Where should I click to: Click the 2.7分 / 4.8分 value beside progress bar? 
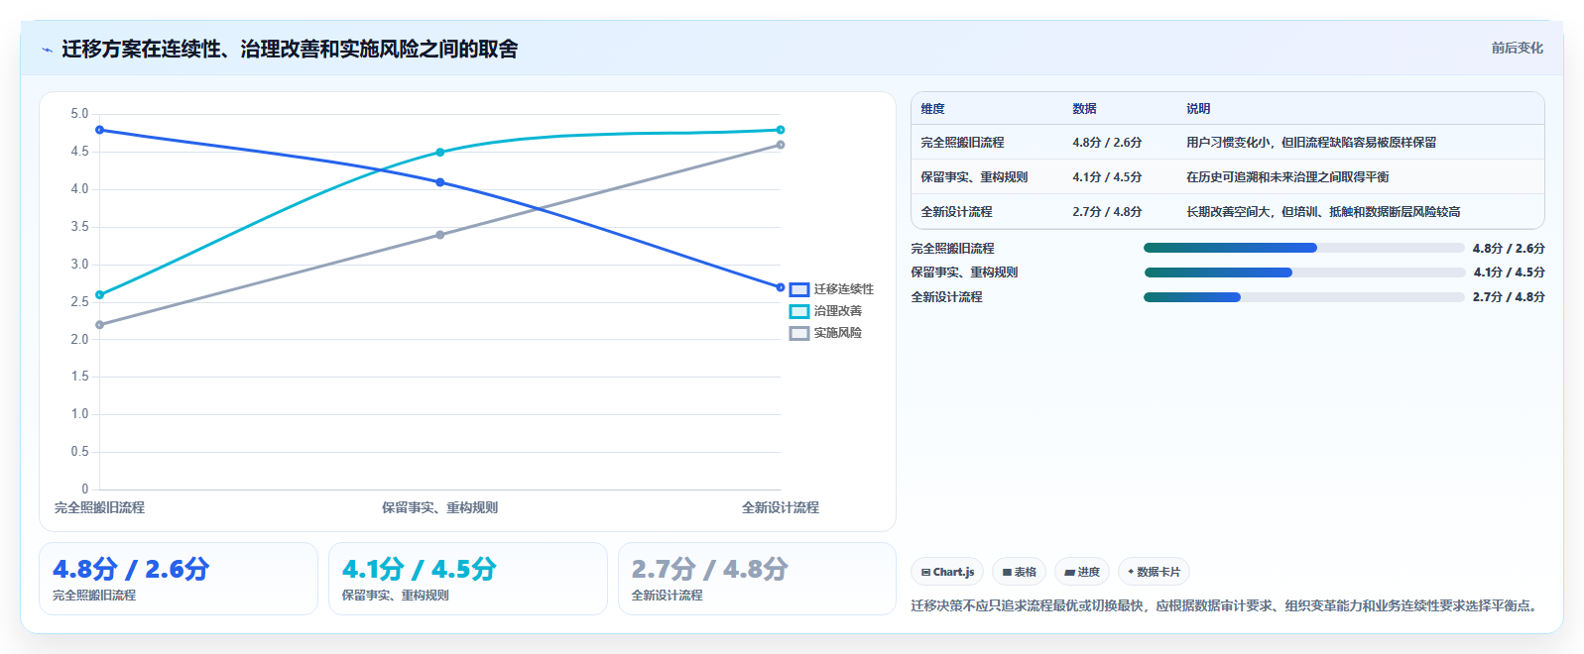tap(1509, 297)
